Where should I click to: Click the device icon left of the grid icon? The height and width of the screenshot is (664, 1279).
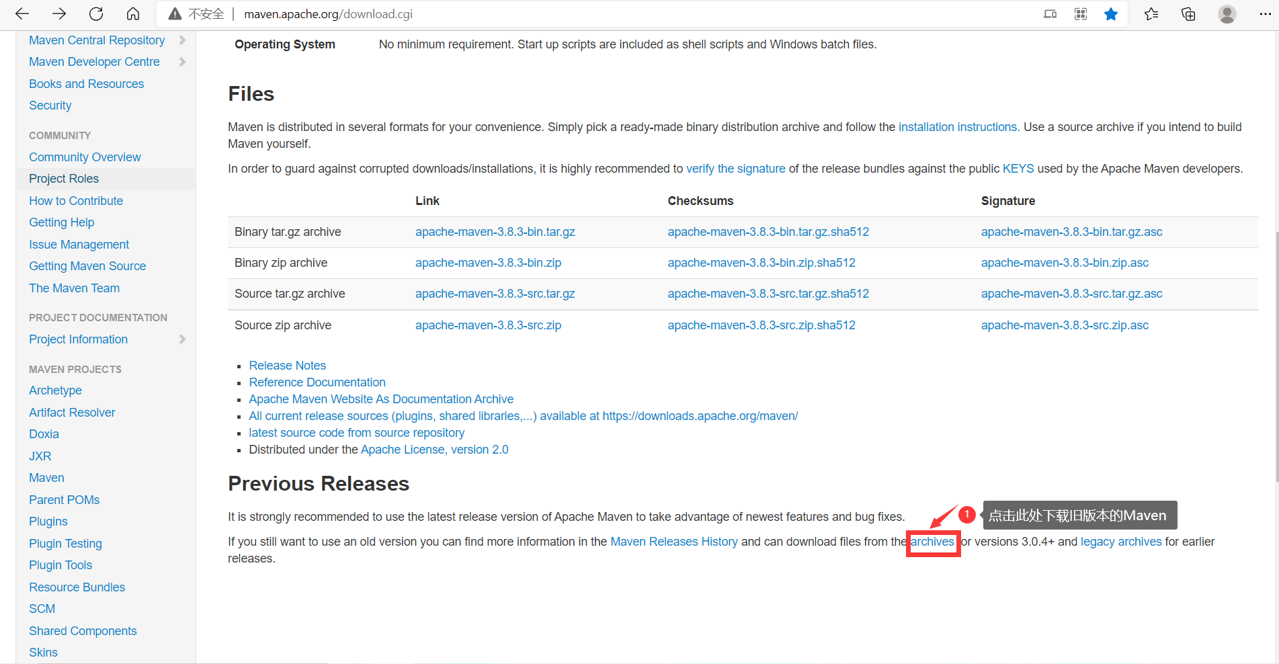coord(1050,14)
